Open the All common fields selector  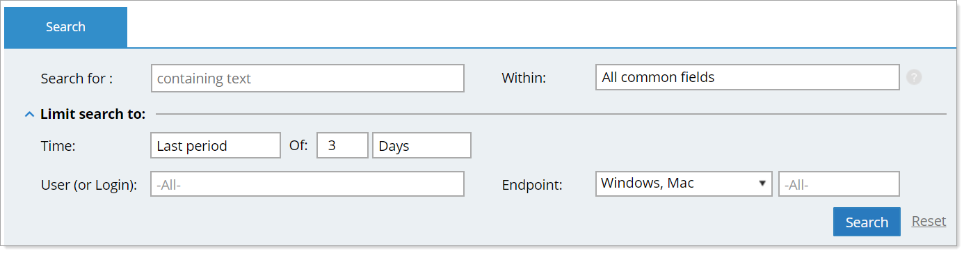point(748,77)
